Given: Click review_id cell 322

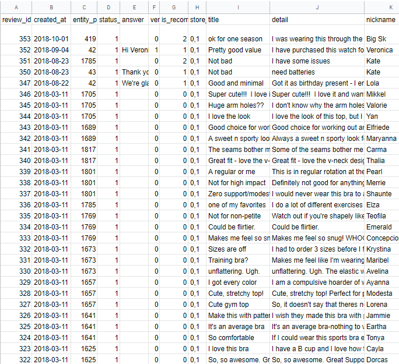Looking at the screenshot, I should (x=16, y=360).
